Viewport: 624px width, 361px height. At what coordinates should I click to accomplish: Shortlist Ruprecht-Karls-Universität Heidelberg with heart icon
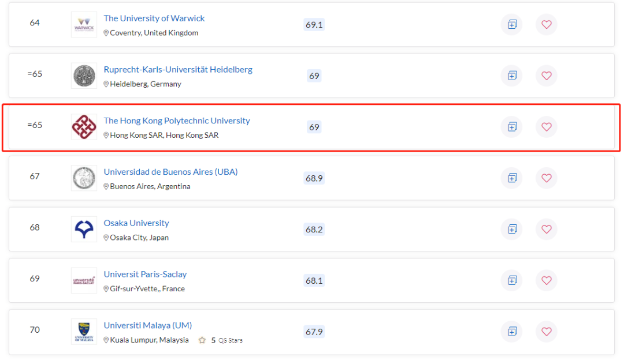[547, 76]
